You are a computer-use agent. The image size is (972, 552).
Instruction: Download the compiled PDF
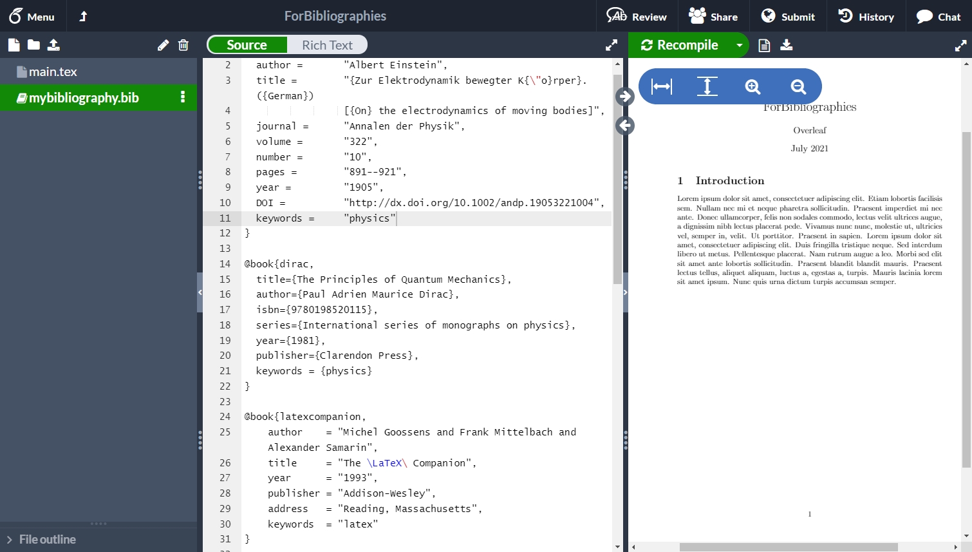coord(786,45)
